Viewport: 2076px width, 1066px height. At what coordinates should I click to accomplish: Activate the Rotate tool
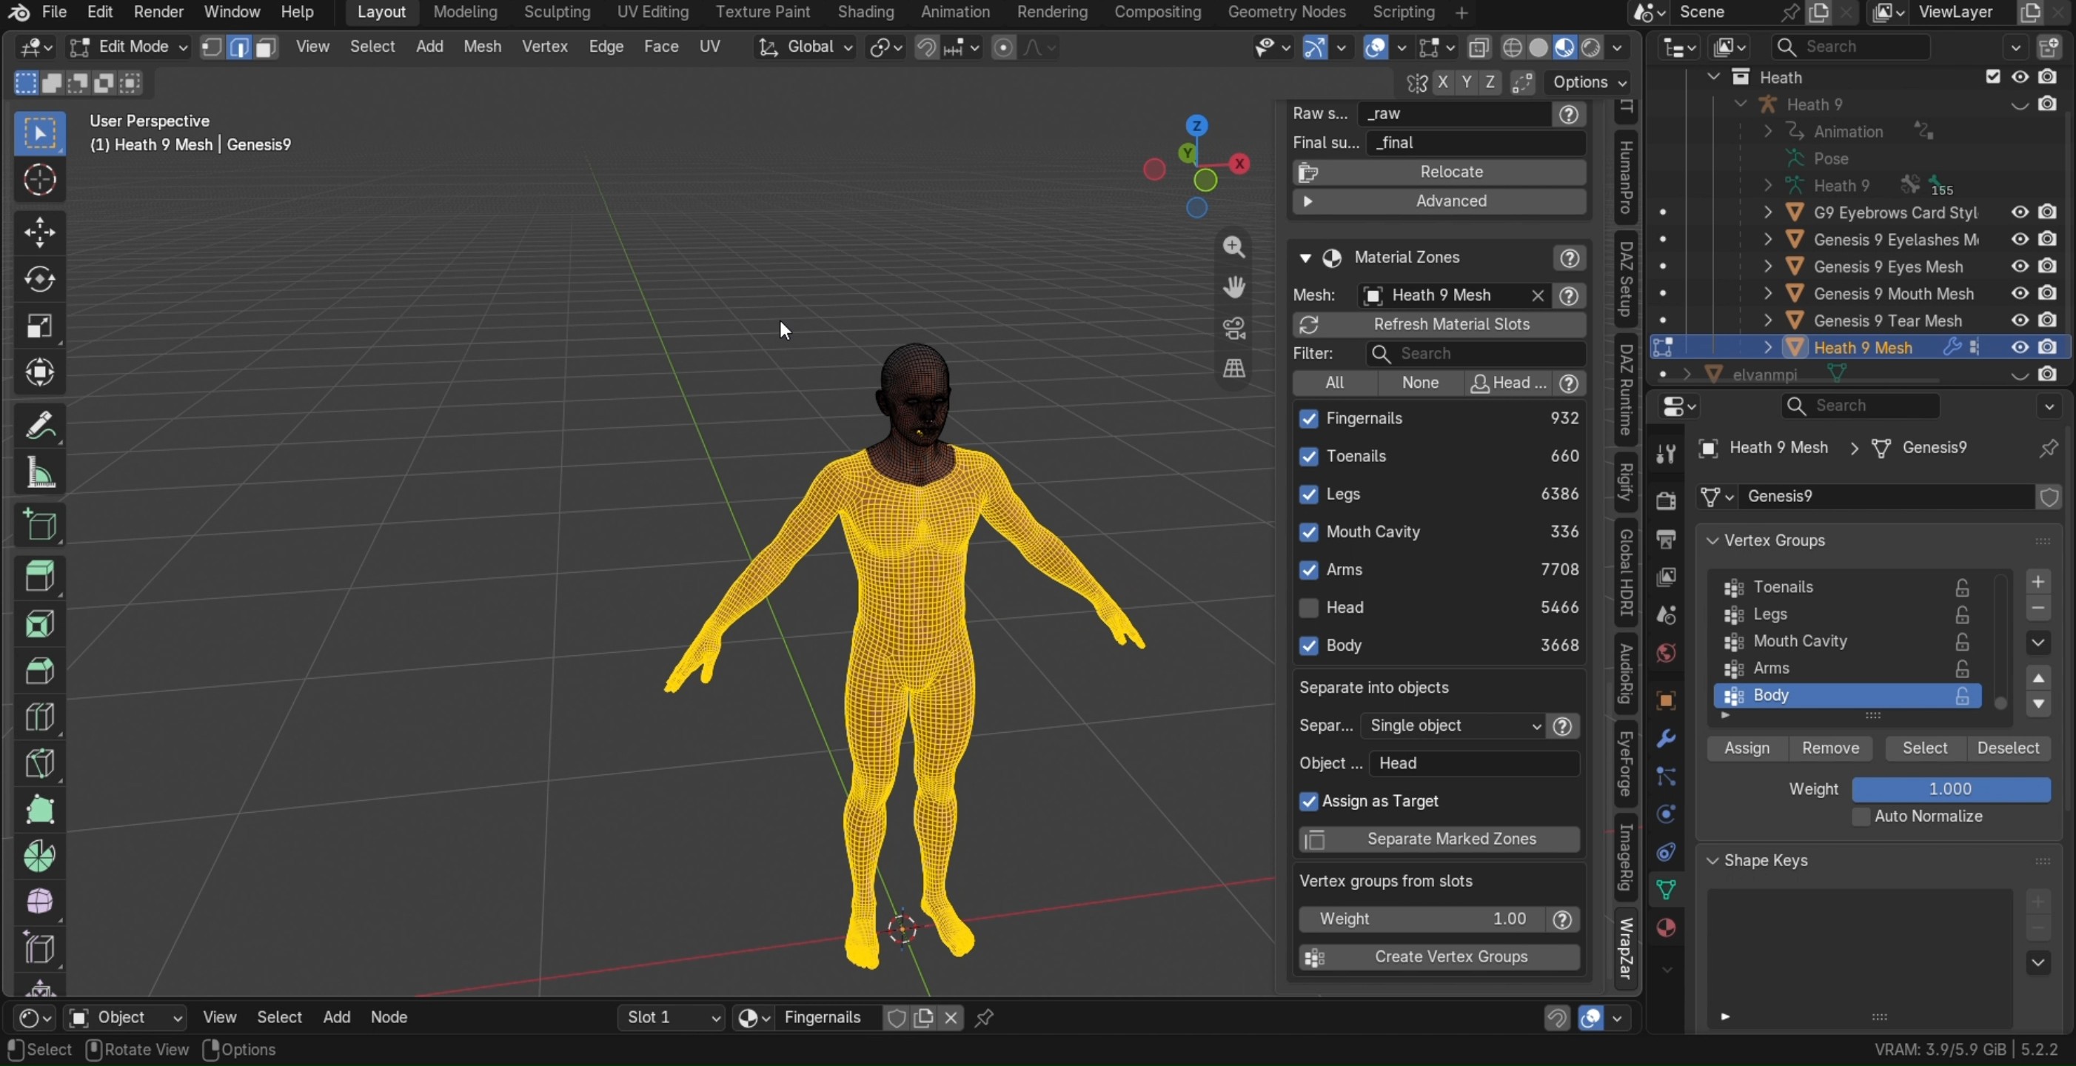click(x=39, y=280)
